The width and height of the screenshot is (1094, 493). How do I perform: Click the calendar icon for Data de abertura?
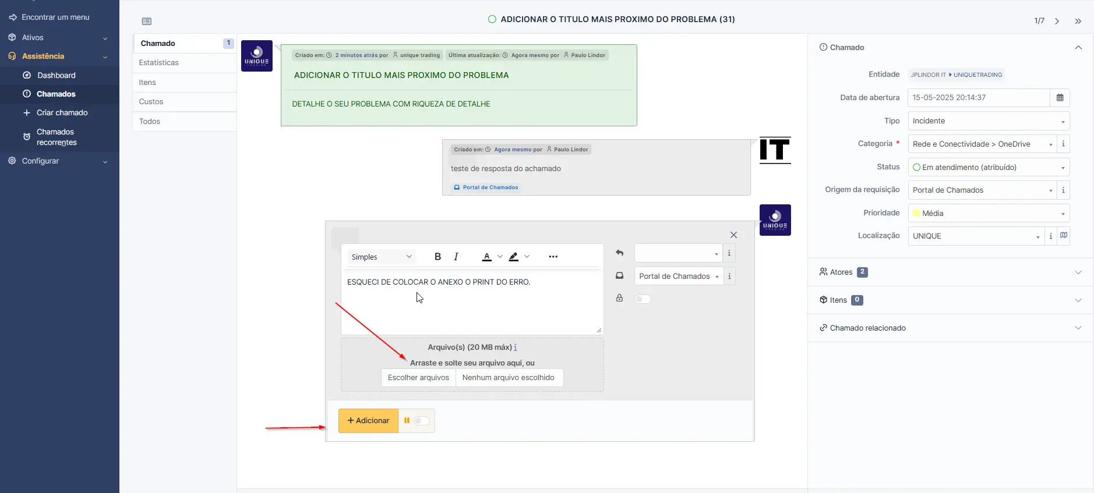tap(1060, 98)
